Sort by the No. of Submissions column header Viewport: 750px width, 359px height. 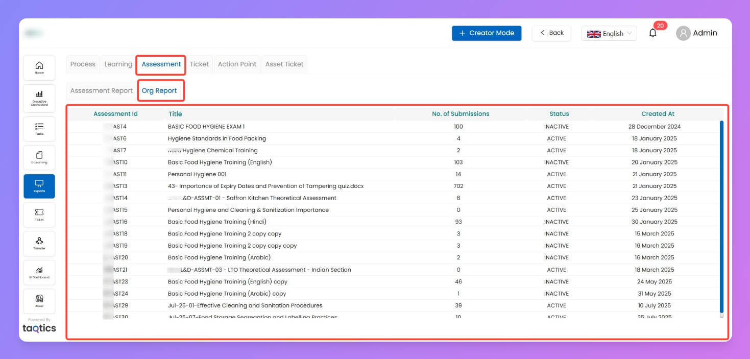click(x=460, y=114)
